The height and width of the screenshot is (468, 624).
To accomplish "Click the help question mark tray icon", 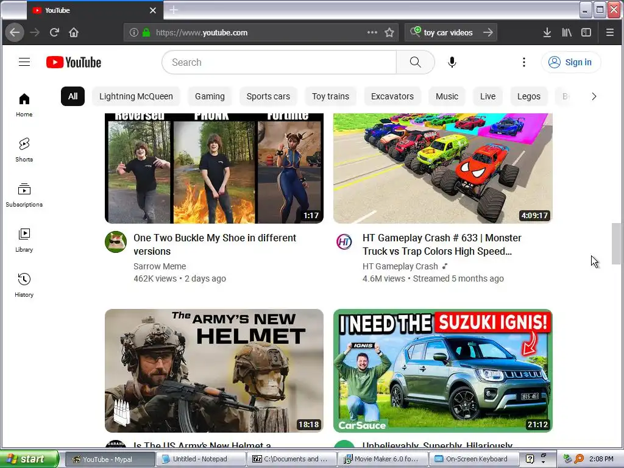I will (x=530, y=459).
